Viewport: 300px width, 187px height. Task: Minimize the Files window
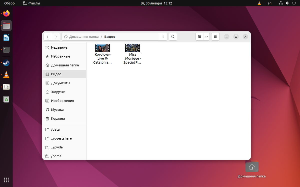226,37
